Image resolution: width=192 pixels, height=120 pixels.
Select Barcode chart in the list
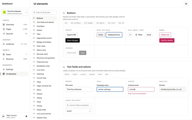(44, 54)
